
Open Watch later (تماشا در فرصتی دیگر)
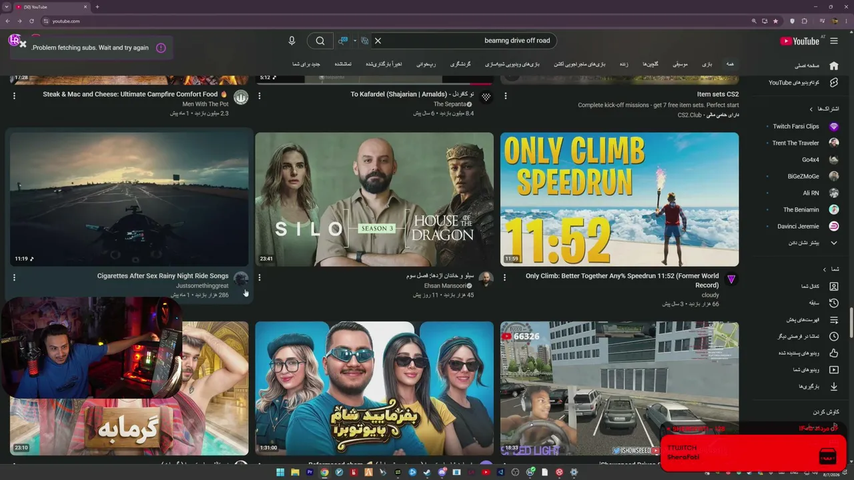pyautogui.click(x=808, y=336)
